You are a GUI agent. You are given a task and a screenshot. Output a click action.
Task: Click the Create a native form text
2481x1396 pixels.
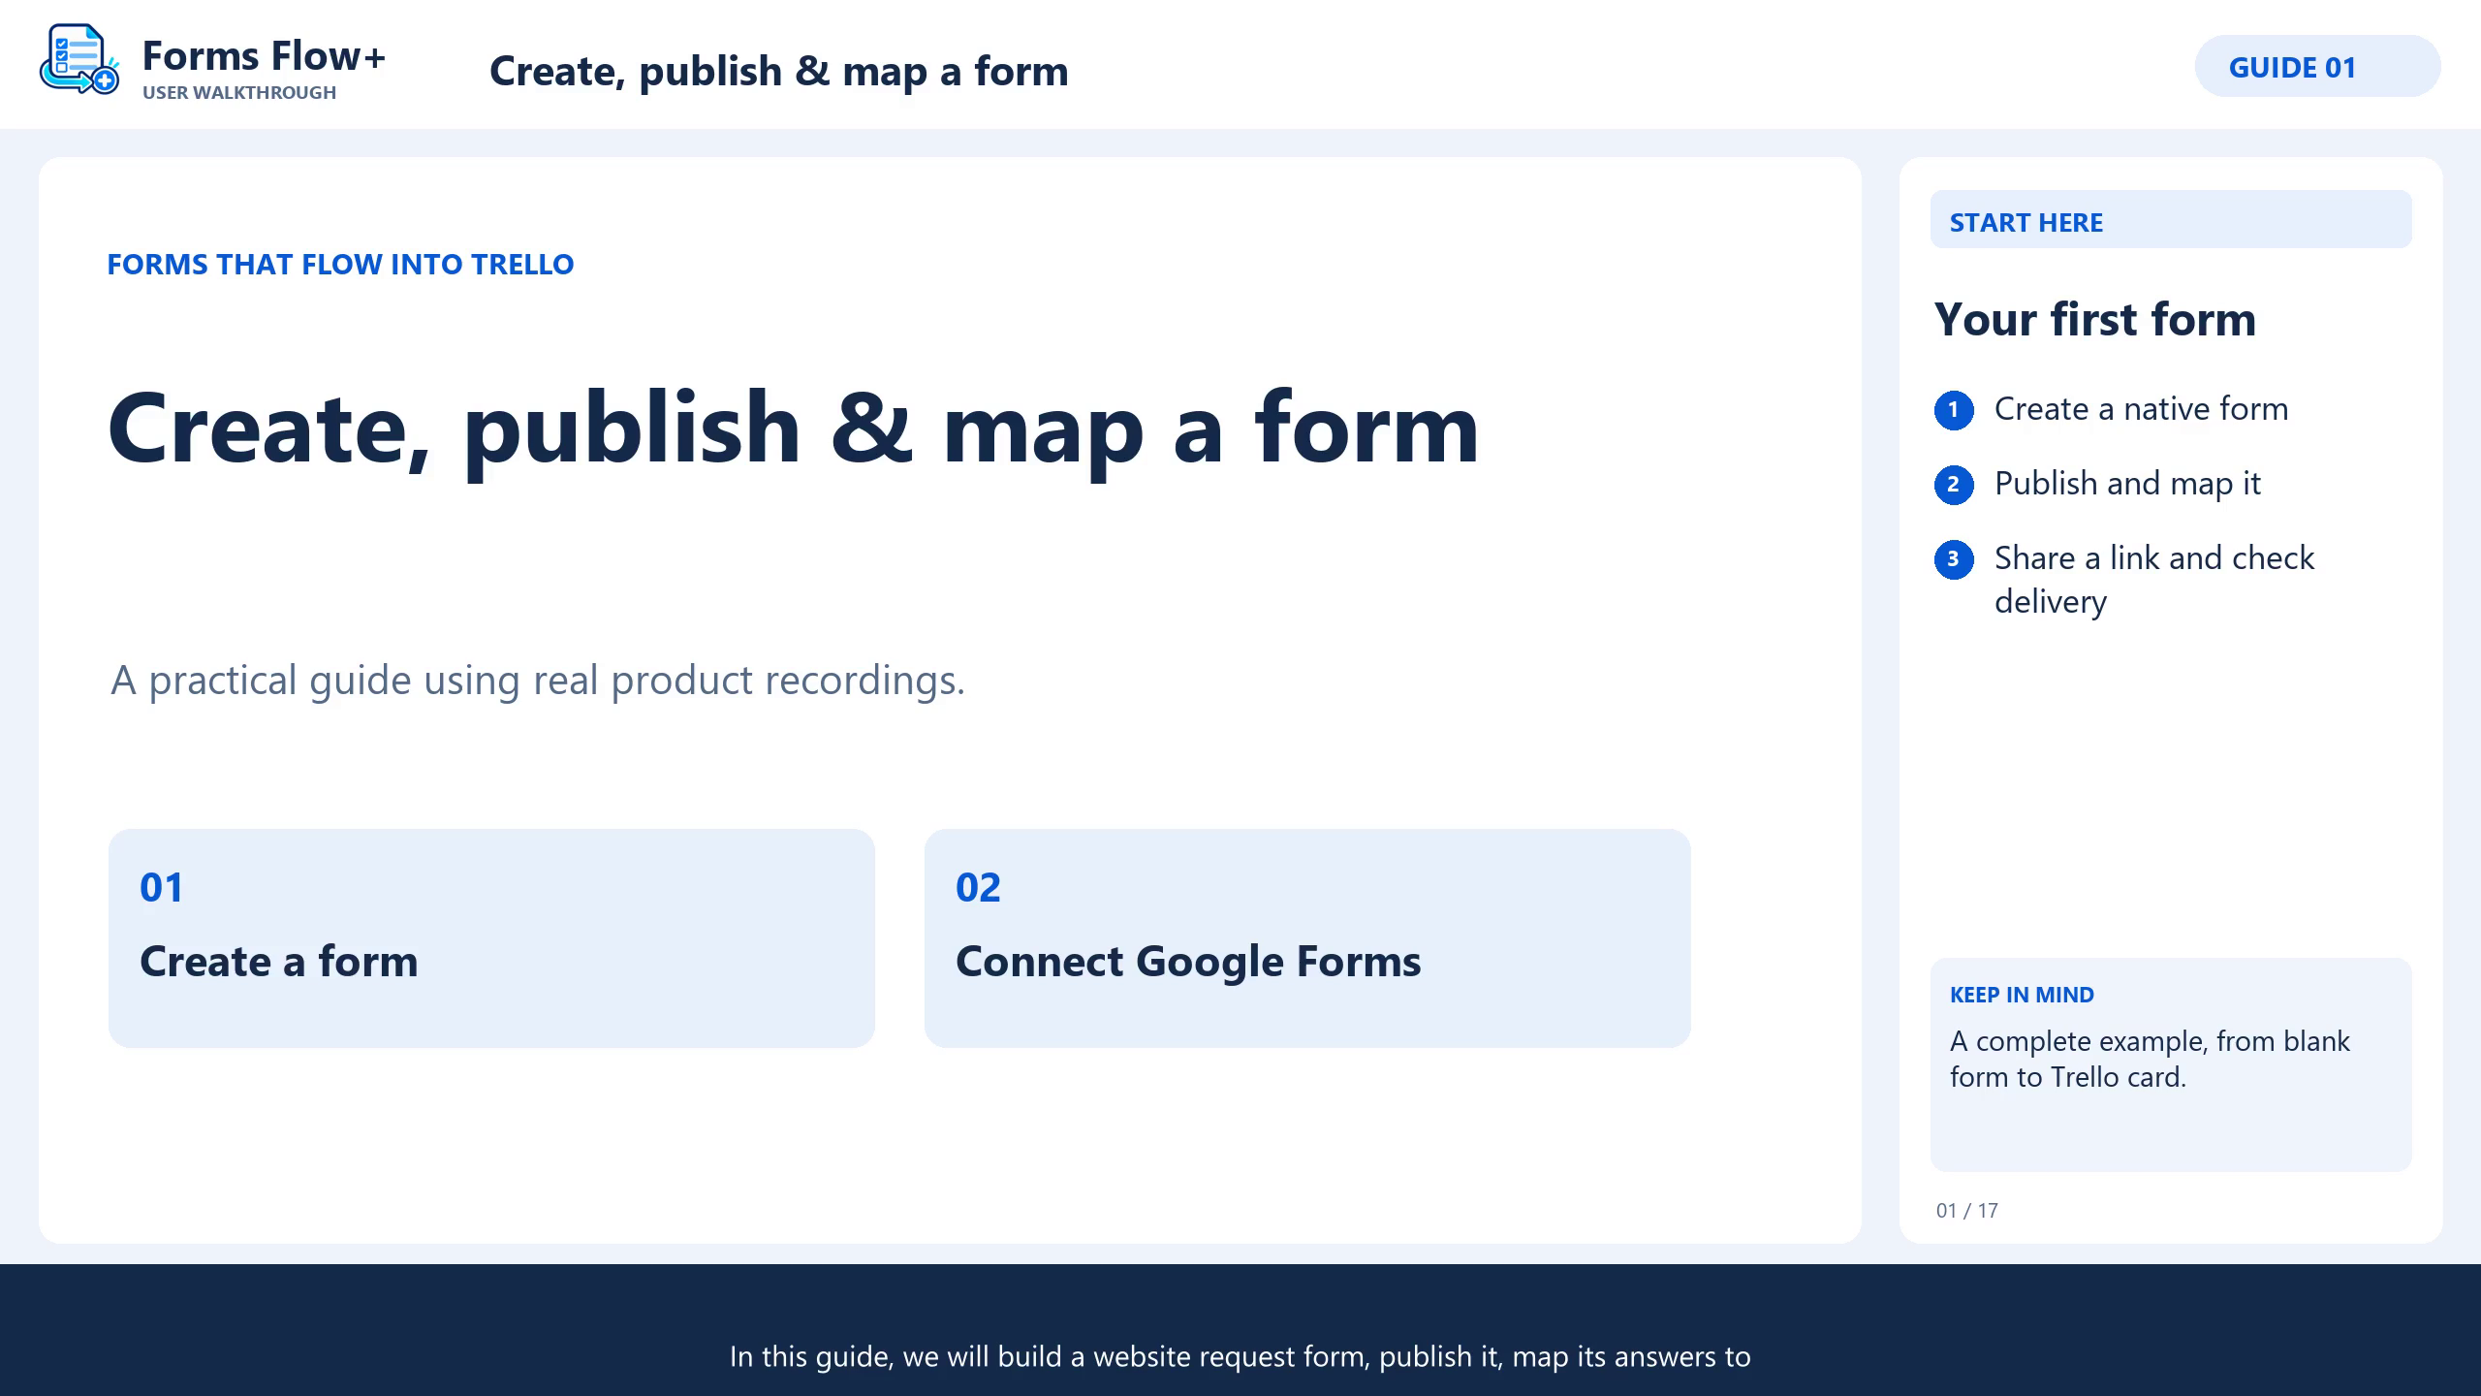click(2141, 409)
